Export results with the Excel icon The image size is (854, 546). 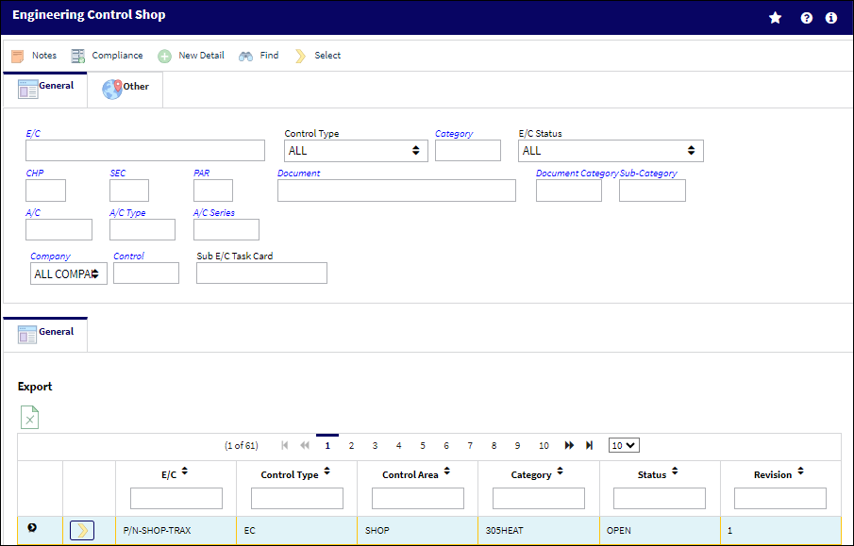pyautogui.click(x=29, y=418)
